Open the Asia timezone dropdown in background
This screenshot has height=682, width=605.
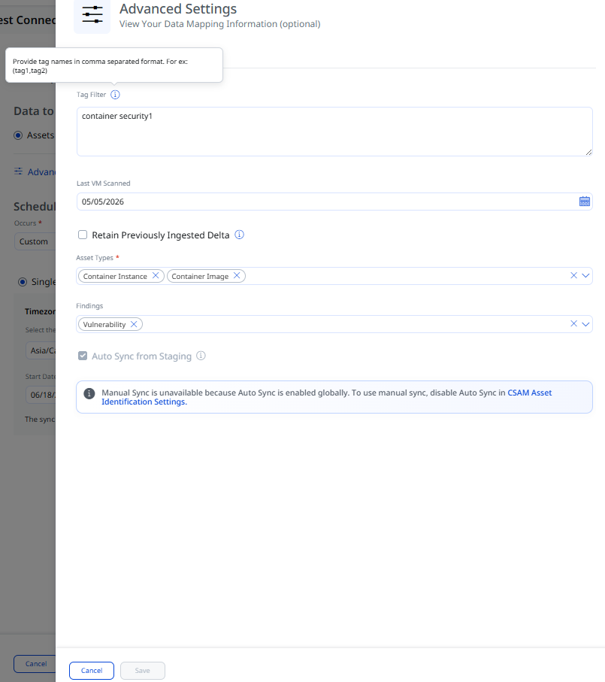pyautogui.click(x=41, y=350)
